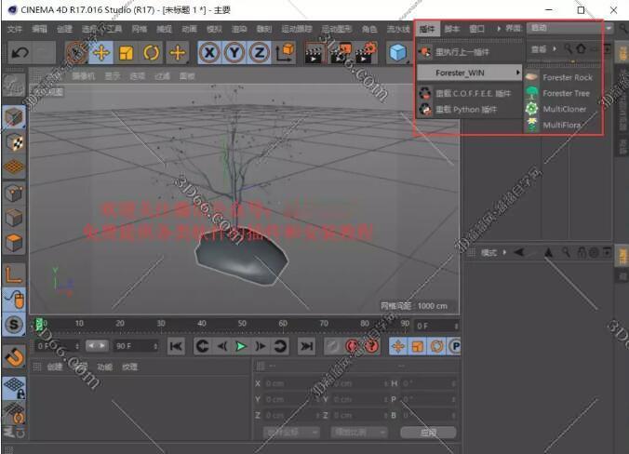This screenshot has height=454, width=629.
Task: Click the Record Active Objects button
Action: (x=352, y=346)
